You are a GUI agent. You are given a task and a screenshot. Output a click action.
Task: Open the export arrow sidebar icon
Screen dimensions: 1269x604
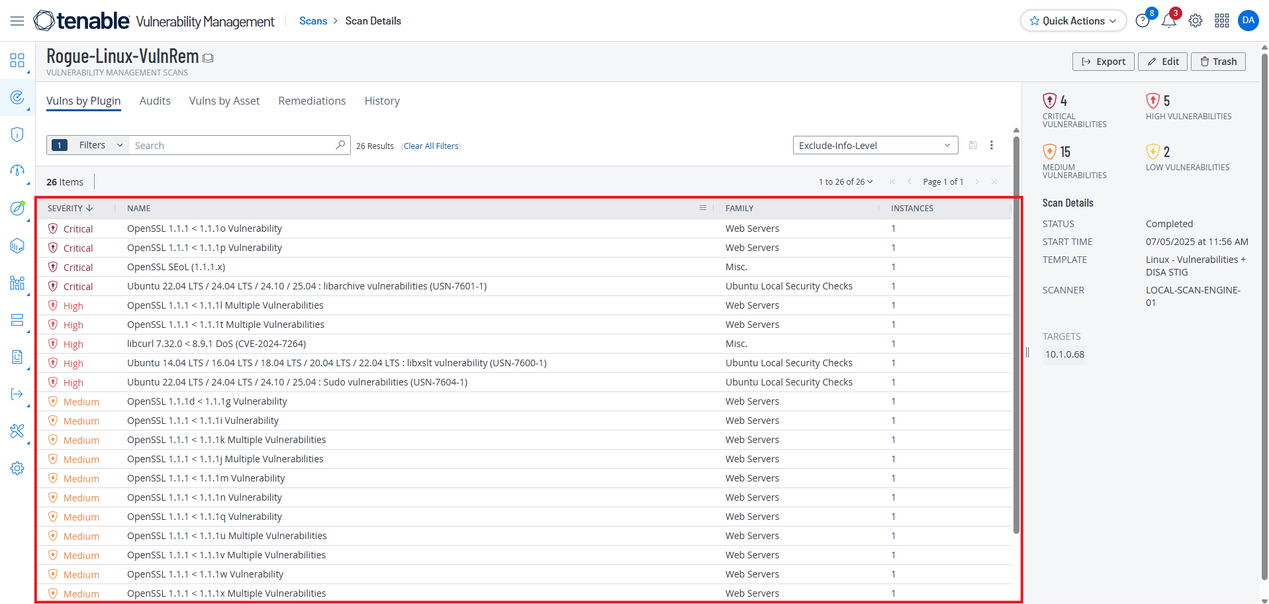pyautogui.click(x=17, y=394)
